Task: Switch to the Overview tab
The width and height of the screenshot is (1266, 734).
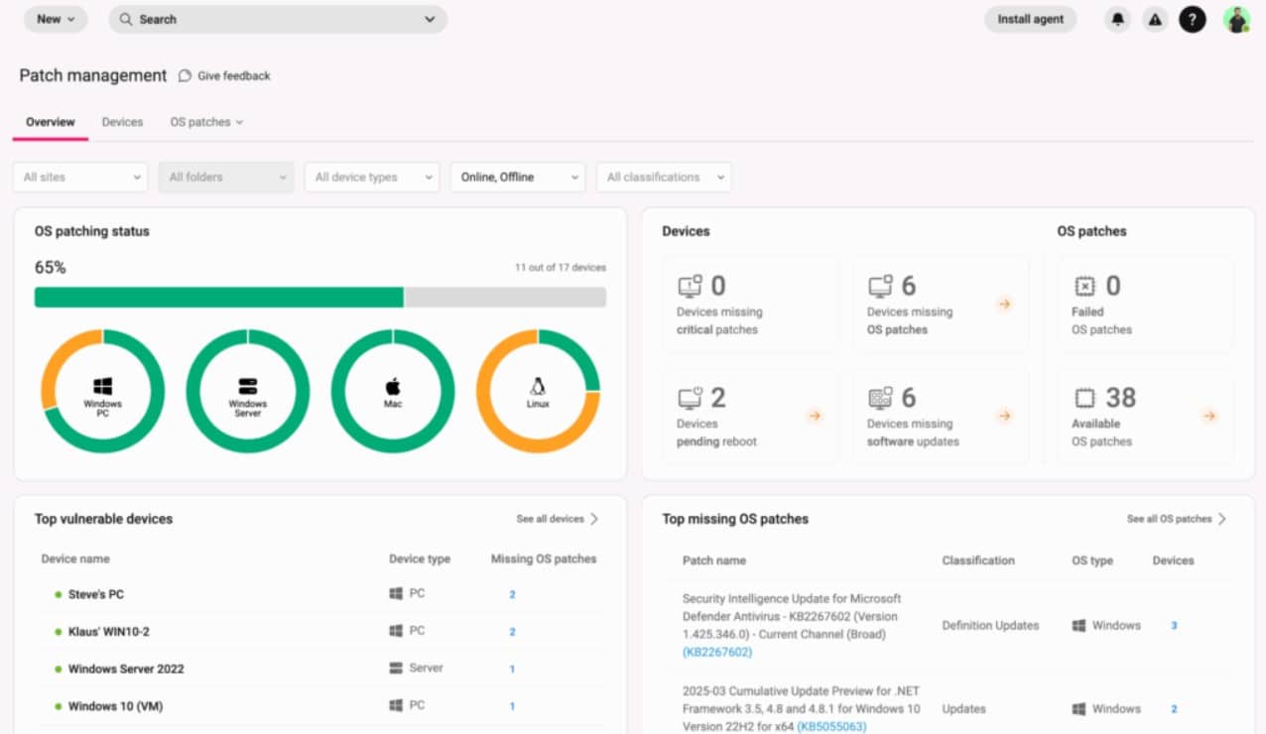Action: pos(50,122)
